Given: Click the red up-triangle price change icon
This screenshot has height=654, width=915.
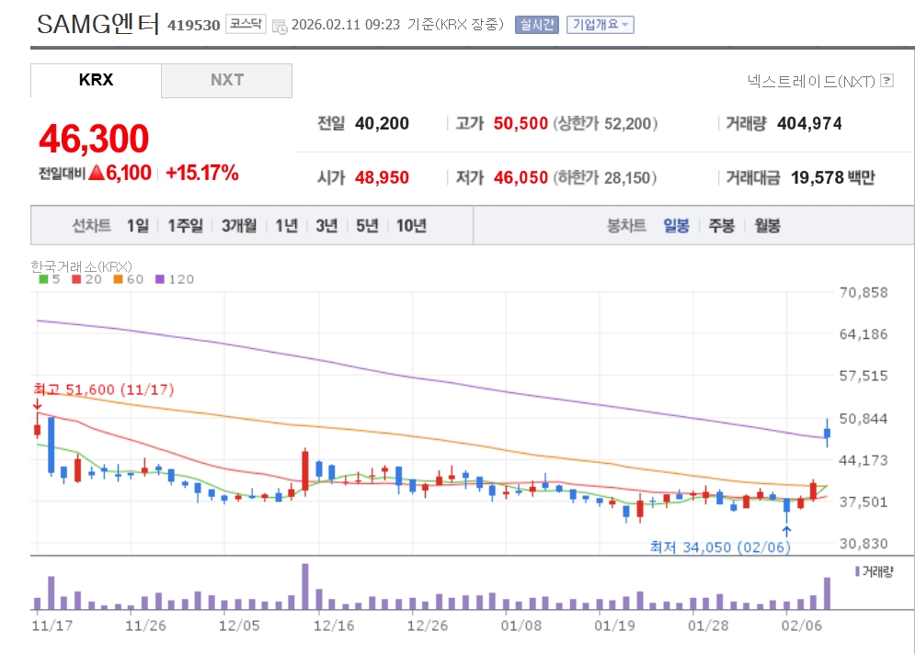Looking at the screenshot, I should tap(97, 173).
